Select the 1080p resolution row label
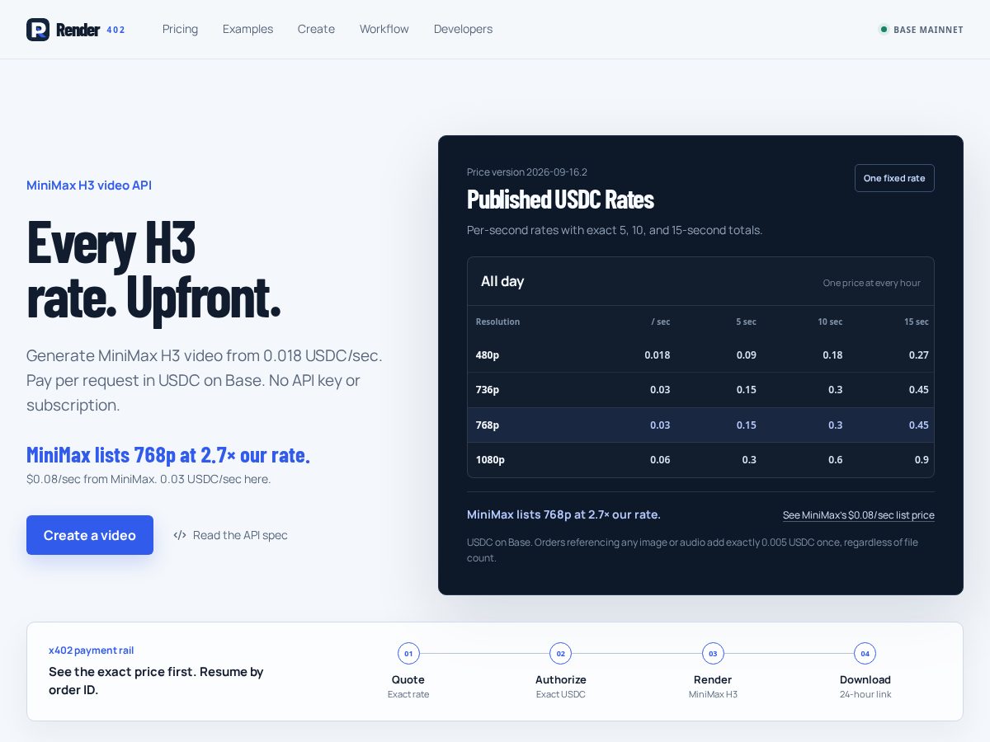 click(x=490, y=460)
